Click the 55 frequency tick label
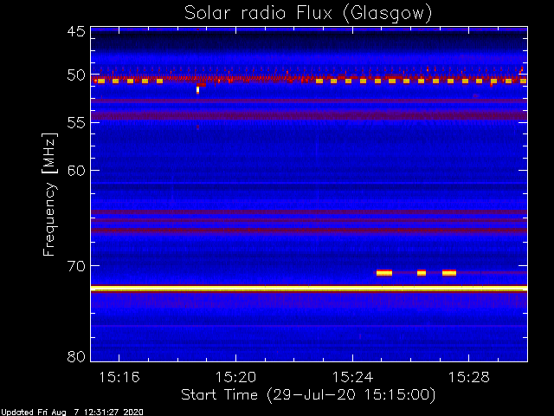Viewport: 554px width, 416px height. tap(76, 123)
